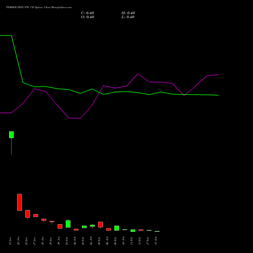Select the red candlestick for 30 Jan
The image size is (253, 253).
(60, 226)
